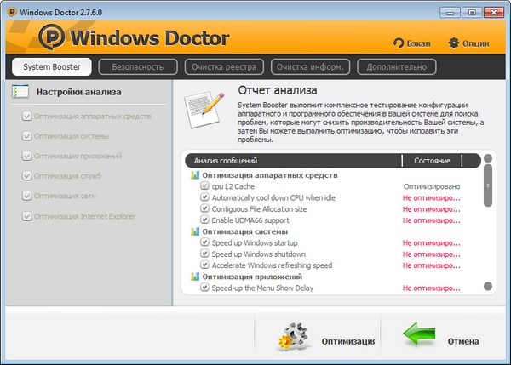The height and width of the screenshot is (365, 511).
Task: Switch to the Безопасность tab
Action: coord(137,66)
